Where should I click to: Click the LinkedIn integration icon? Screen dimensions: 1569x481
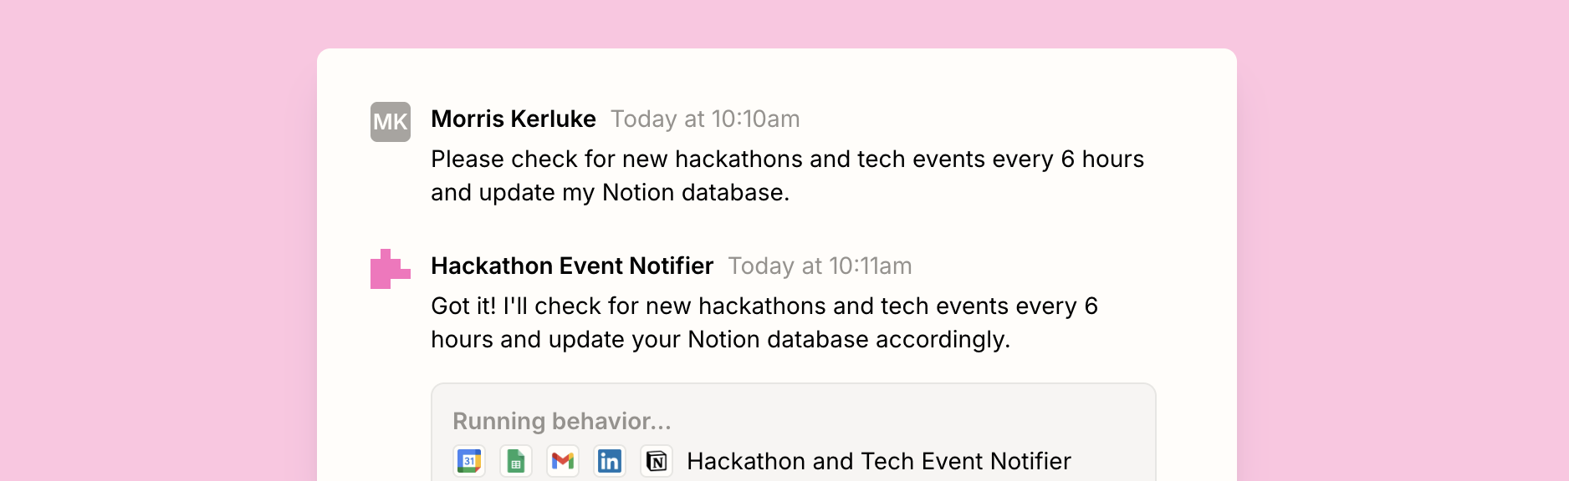coord(610,460)
